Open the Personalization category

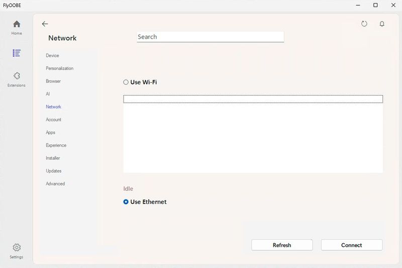click(59, 68)
